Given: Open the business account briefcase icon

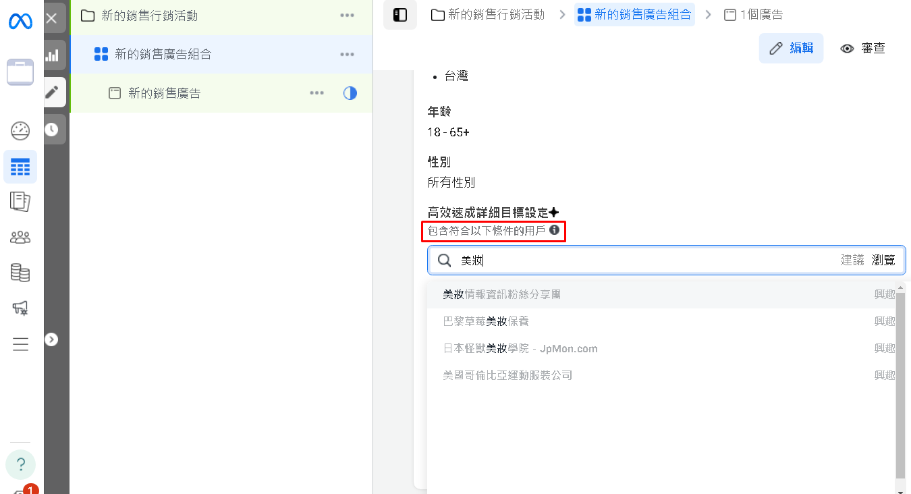Looking at the screenshot, I should coord(20,72).
